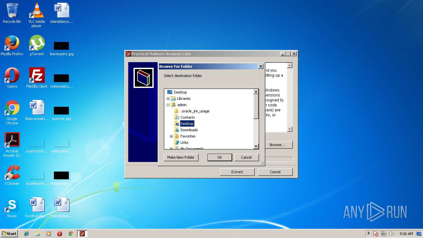Open Internet Explorer from the taskbar
Viewport: 423px width, 238px height.
pyautogui.click(x=26, y=234)
